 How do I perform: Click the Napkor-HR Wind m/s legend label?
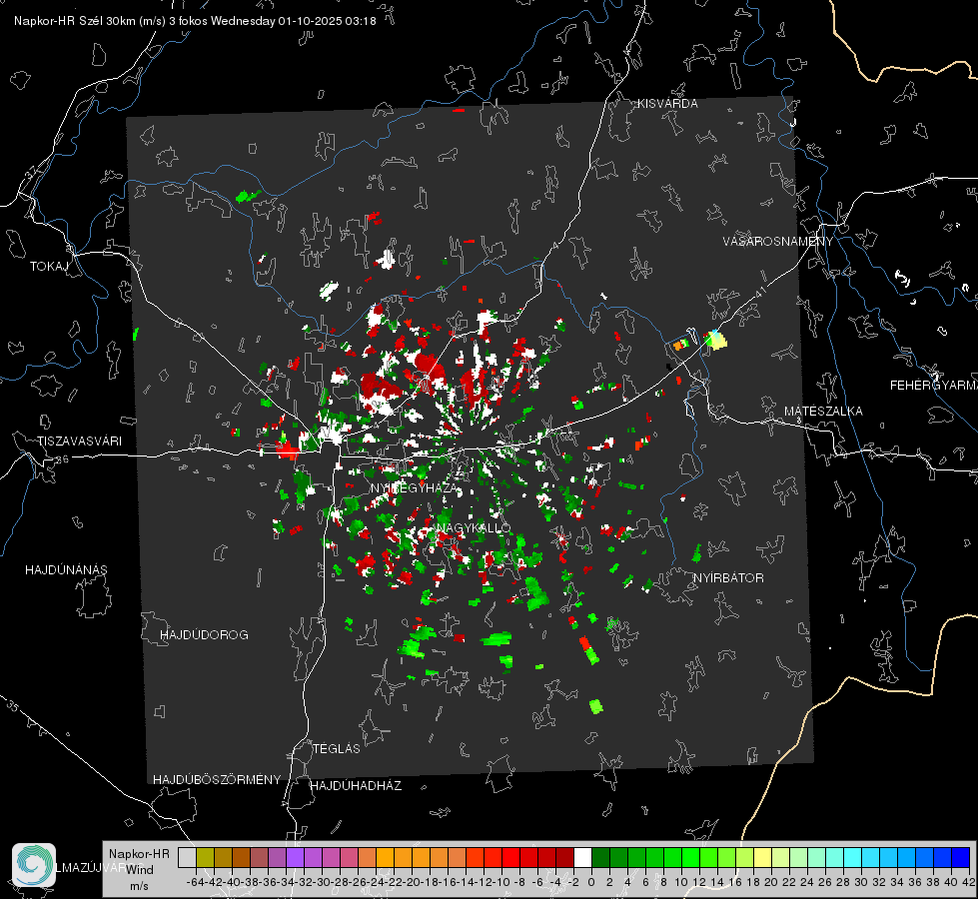(139, 870)
